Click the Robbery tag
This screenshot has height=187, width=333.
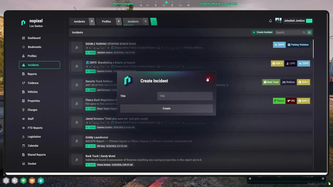coord(289,82)
